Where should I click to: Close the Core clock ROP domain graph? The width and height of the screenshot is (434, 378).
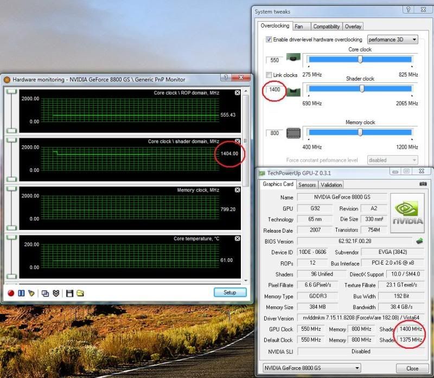[x=238, y=93]
